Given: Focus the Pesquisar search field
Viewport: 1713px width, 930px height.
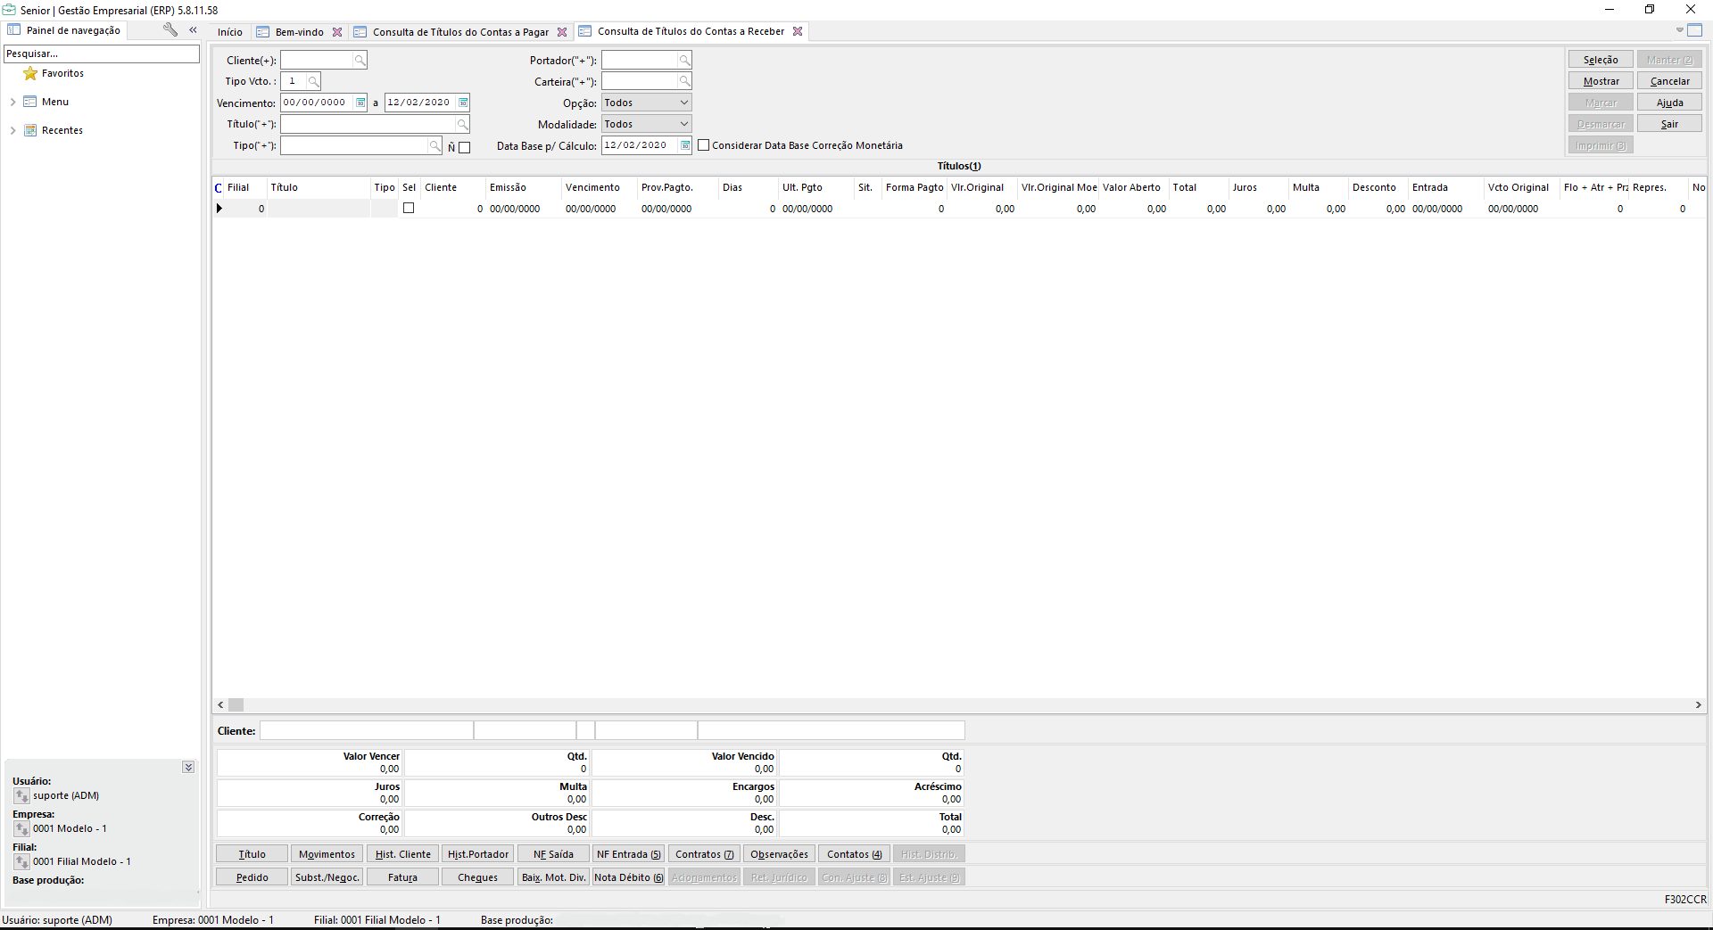Looking at the screenshot, I should coord(102,53).
